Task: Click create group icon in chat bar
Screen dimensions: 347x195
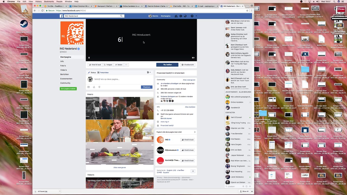Action: (x=249, y=186)
